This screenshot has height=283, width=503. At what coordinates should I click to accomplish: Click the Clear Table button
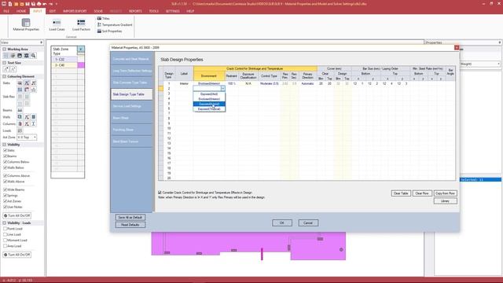401,193
